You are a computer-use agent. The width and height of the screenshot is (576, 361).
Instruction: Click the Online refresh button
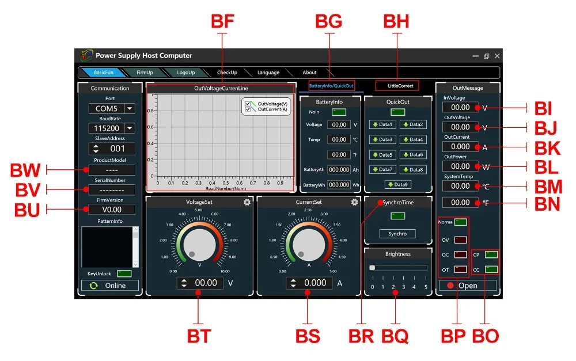[110, 286]
